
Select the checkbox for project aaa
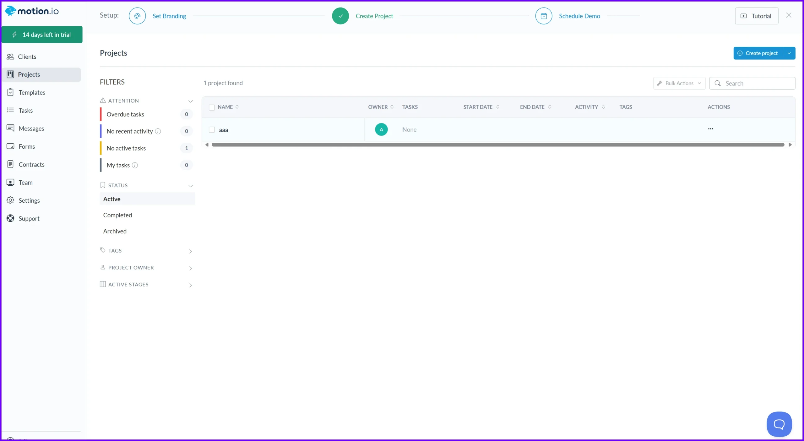tap(211, 129)
